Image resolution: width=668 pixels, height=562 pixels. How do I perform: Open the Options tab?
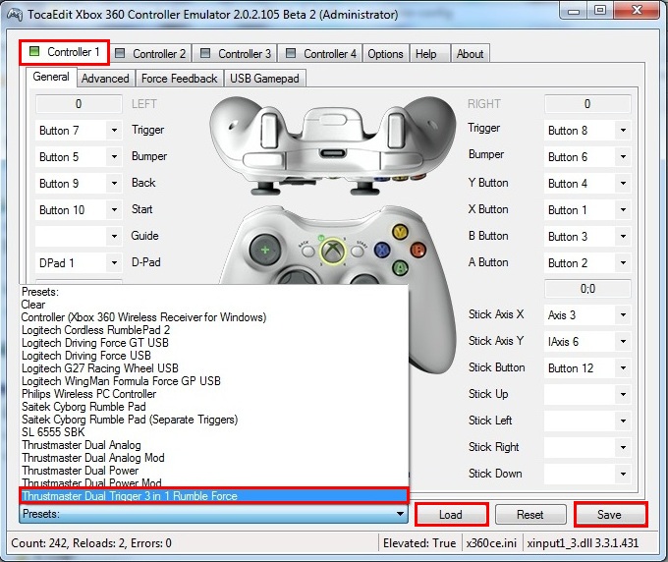pos(385,54)
